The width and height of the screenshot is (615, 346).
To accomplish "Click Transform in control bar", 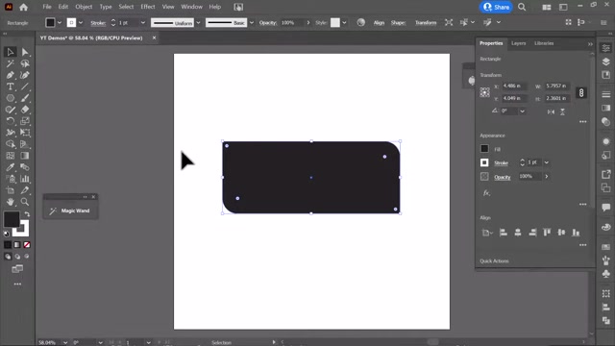I will (x=426, y=23).
